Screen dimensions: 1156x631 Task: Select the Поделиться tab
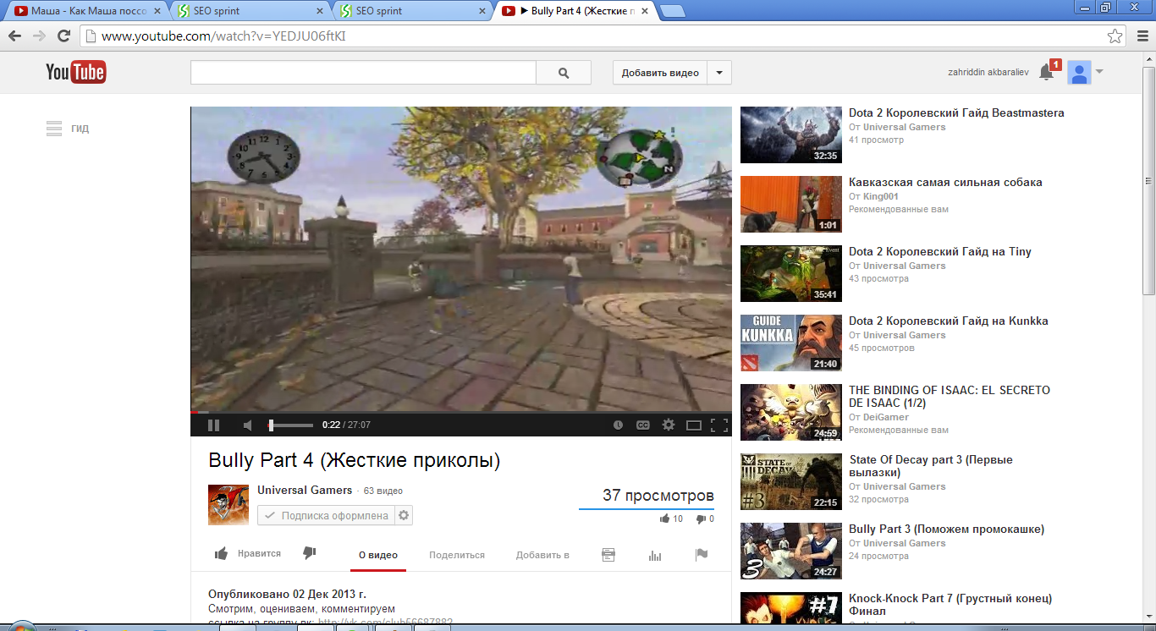click(457, 555)
